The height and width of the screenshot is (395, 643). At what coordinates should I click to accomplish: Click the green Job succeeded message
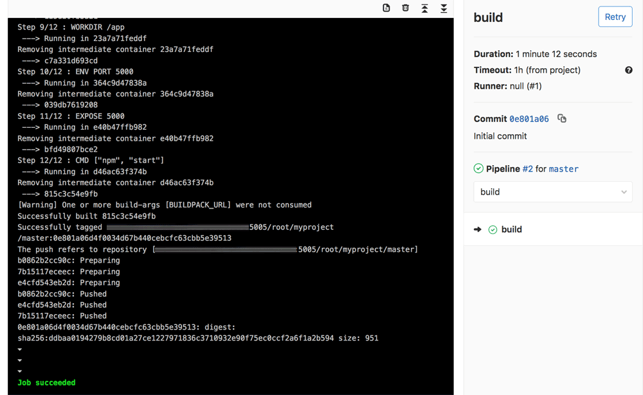46,383
